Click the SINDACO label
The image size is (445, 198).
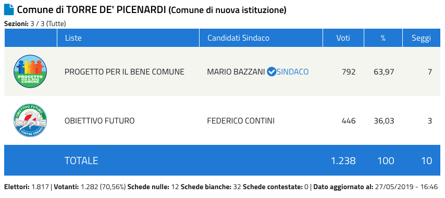tap(293, 72)
